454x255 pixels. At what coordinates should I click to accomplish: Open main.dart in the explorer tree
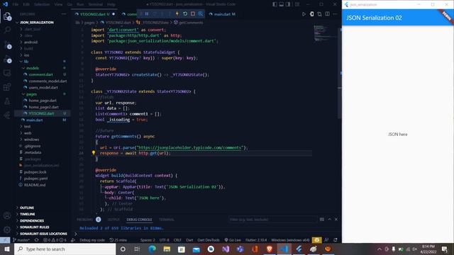pos(35,120)
